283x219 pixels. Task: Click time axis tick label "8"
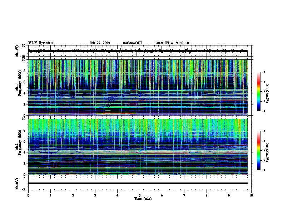coord(207,195)
